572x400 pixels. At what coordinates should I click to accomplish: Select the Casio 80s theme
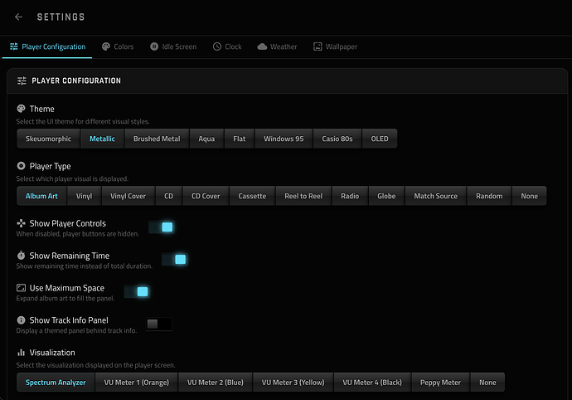click(337, 139)
